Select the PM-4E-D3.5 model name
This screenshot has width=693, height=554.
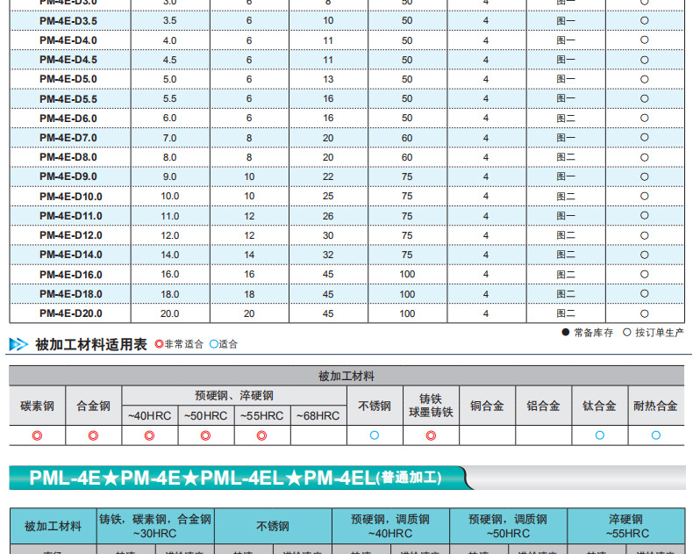point(68,21)
